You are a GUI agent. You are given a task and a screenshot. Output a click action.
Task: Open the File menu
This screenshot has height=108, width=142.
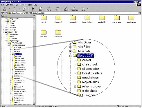tap(3, 5)
